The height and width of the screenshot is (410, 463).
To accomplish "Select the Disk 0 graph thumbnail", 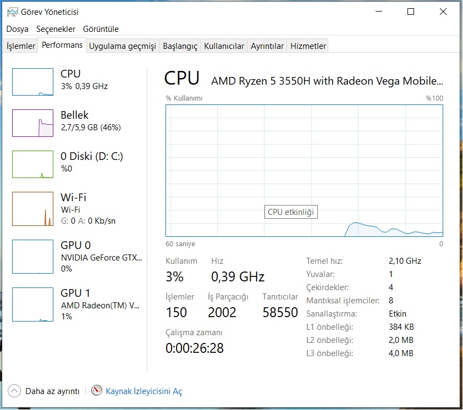I will [x=32, y=164].
